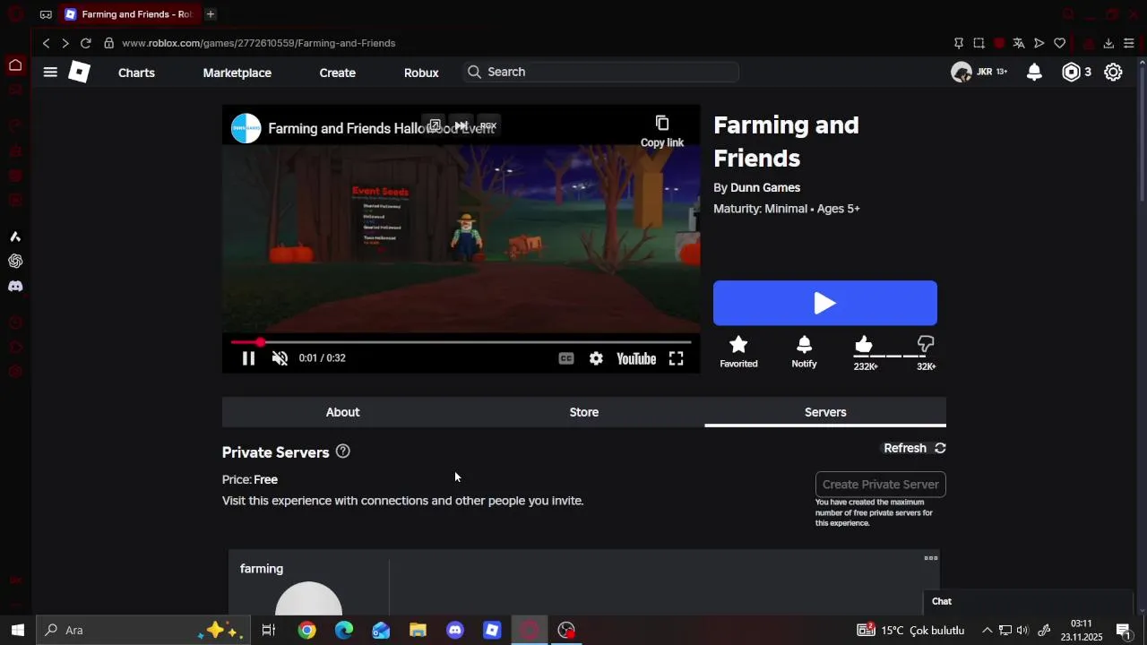Toggle video closed captions
The height and width of the screenshot is (645, 1147).
[x=566, y=358]
